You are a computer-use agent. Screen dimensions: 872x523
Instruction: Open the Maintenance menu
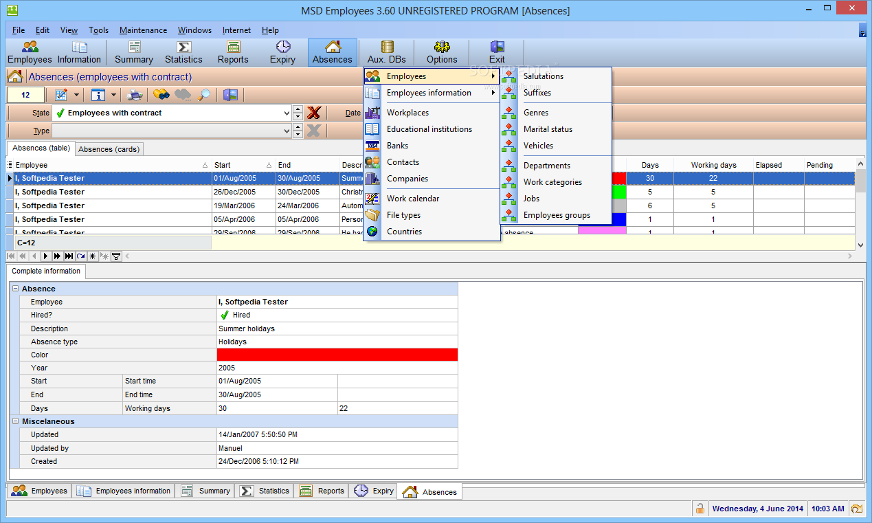click(143, 30)
